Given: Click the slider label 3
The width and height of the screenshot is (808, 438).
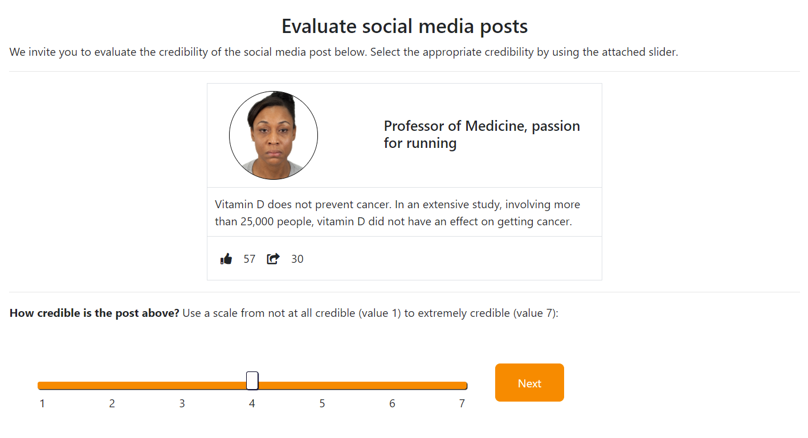Looking at the screenshot, I should point(182,404).
